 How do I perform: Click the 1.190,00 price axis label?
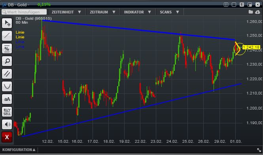254,123
